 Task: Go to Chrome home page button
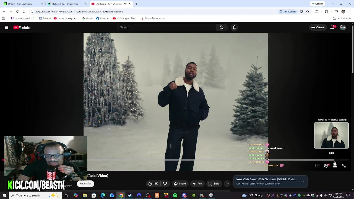pos(24,12)
